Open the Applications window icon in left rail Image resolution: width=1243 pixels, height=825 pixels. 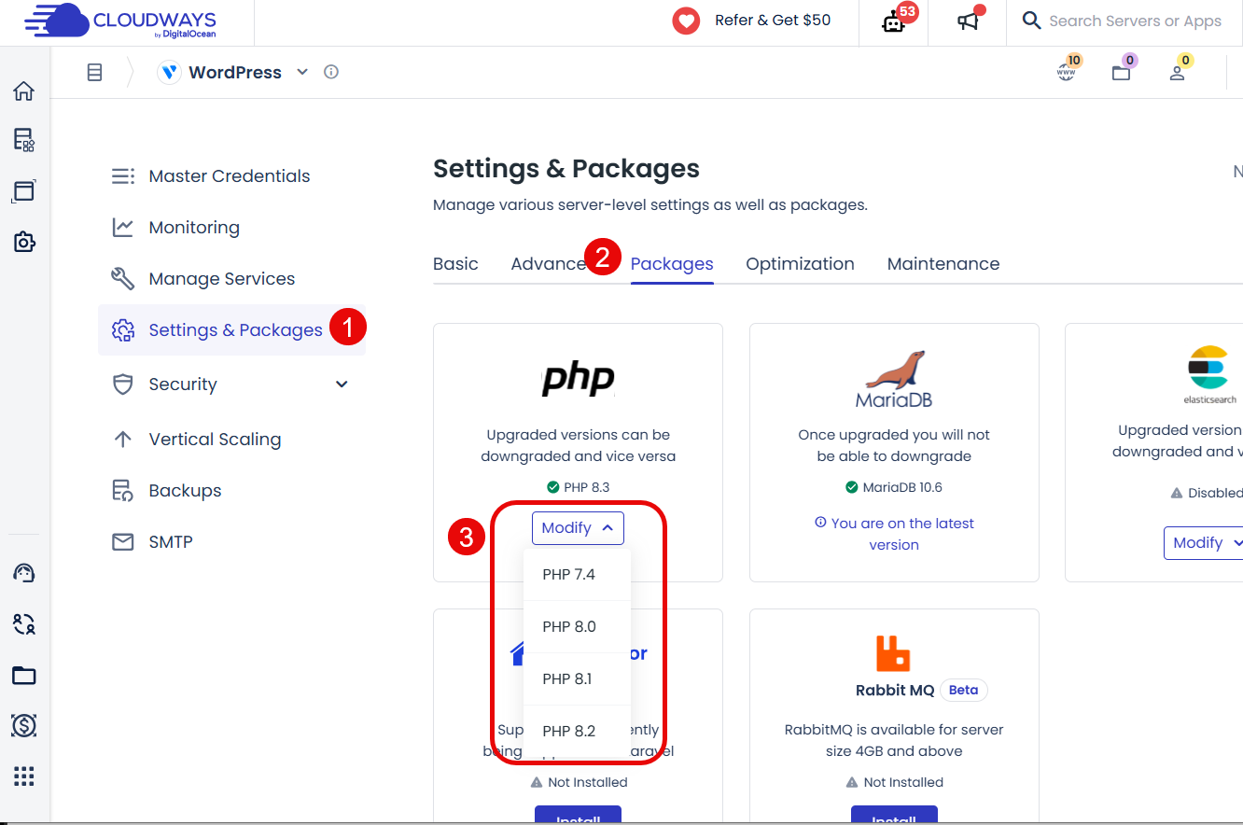pyautogui.click(x=24, y=191)
